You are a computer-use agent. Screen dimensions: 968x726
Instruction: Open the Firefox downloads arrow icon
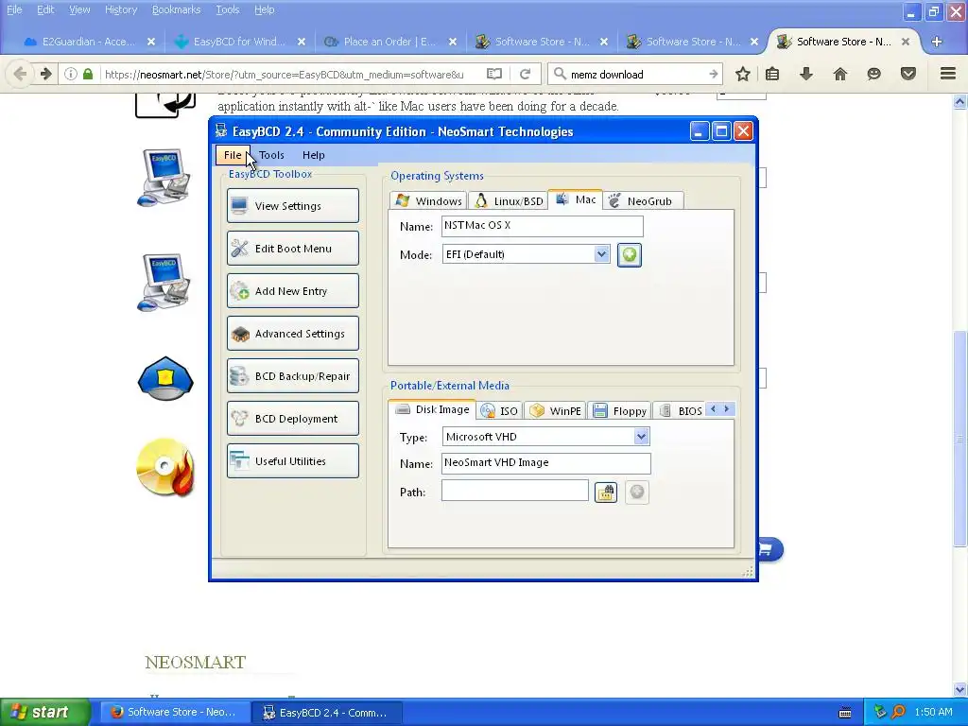point(805,74)
